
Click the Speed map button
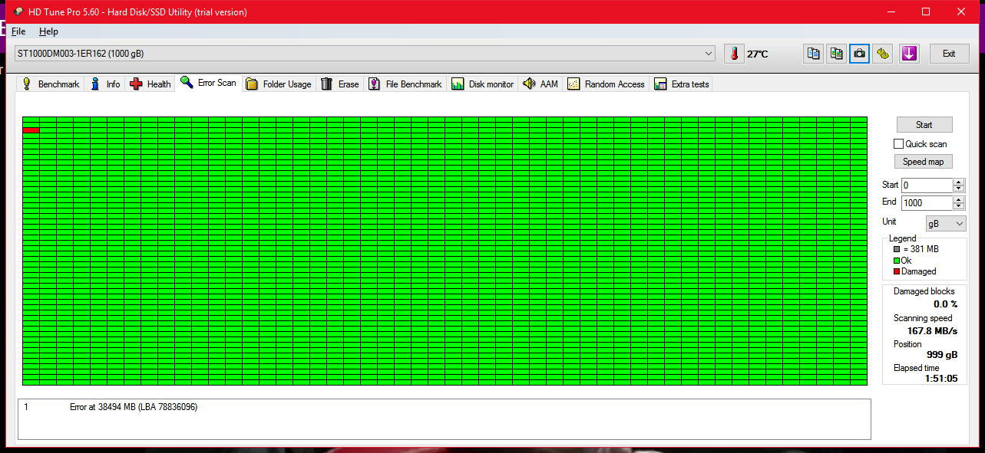pos(923,162)
